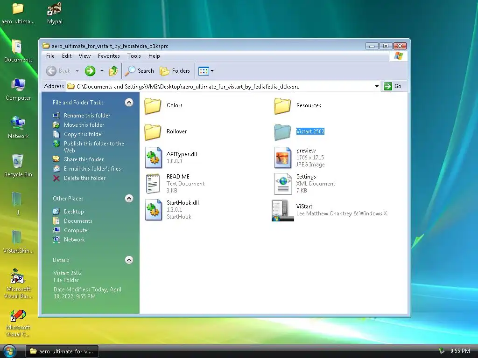478x358 pixels.
Task: Select the Settings XML document icon
Action: pyautogui.click(x=283, y=184)
